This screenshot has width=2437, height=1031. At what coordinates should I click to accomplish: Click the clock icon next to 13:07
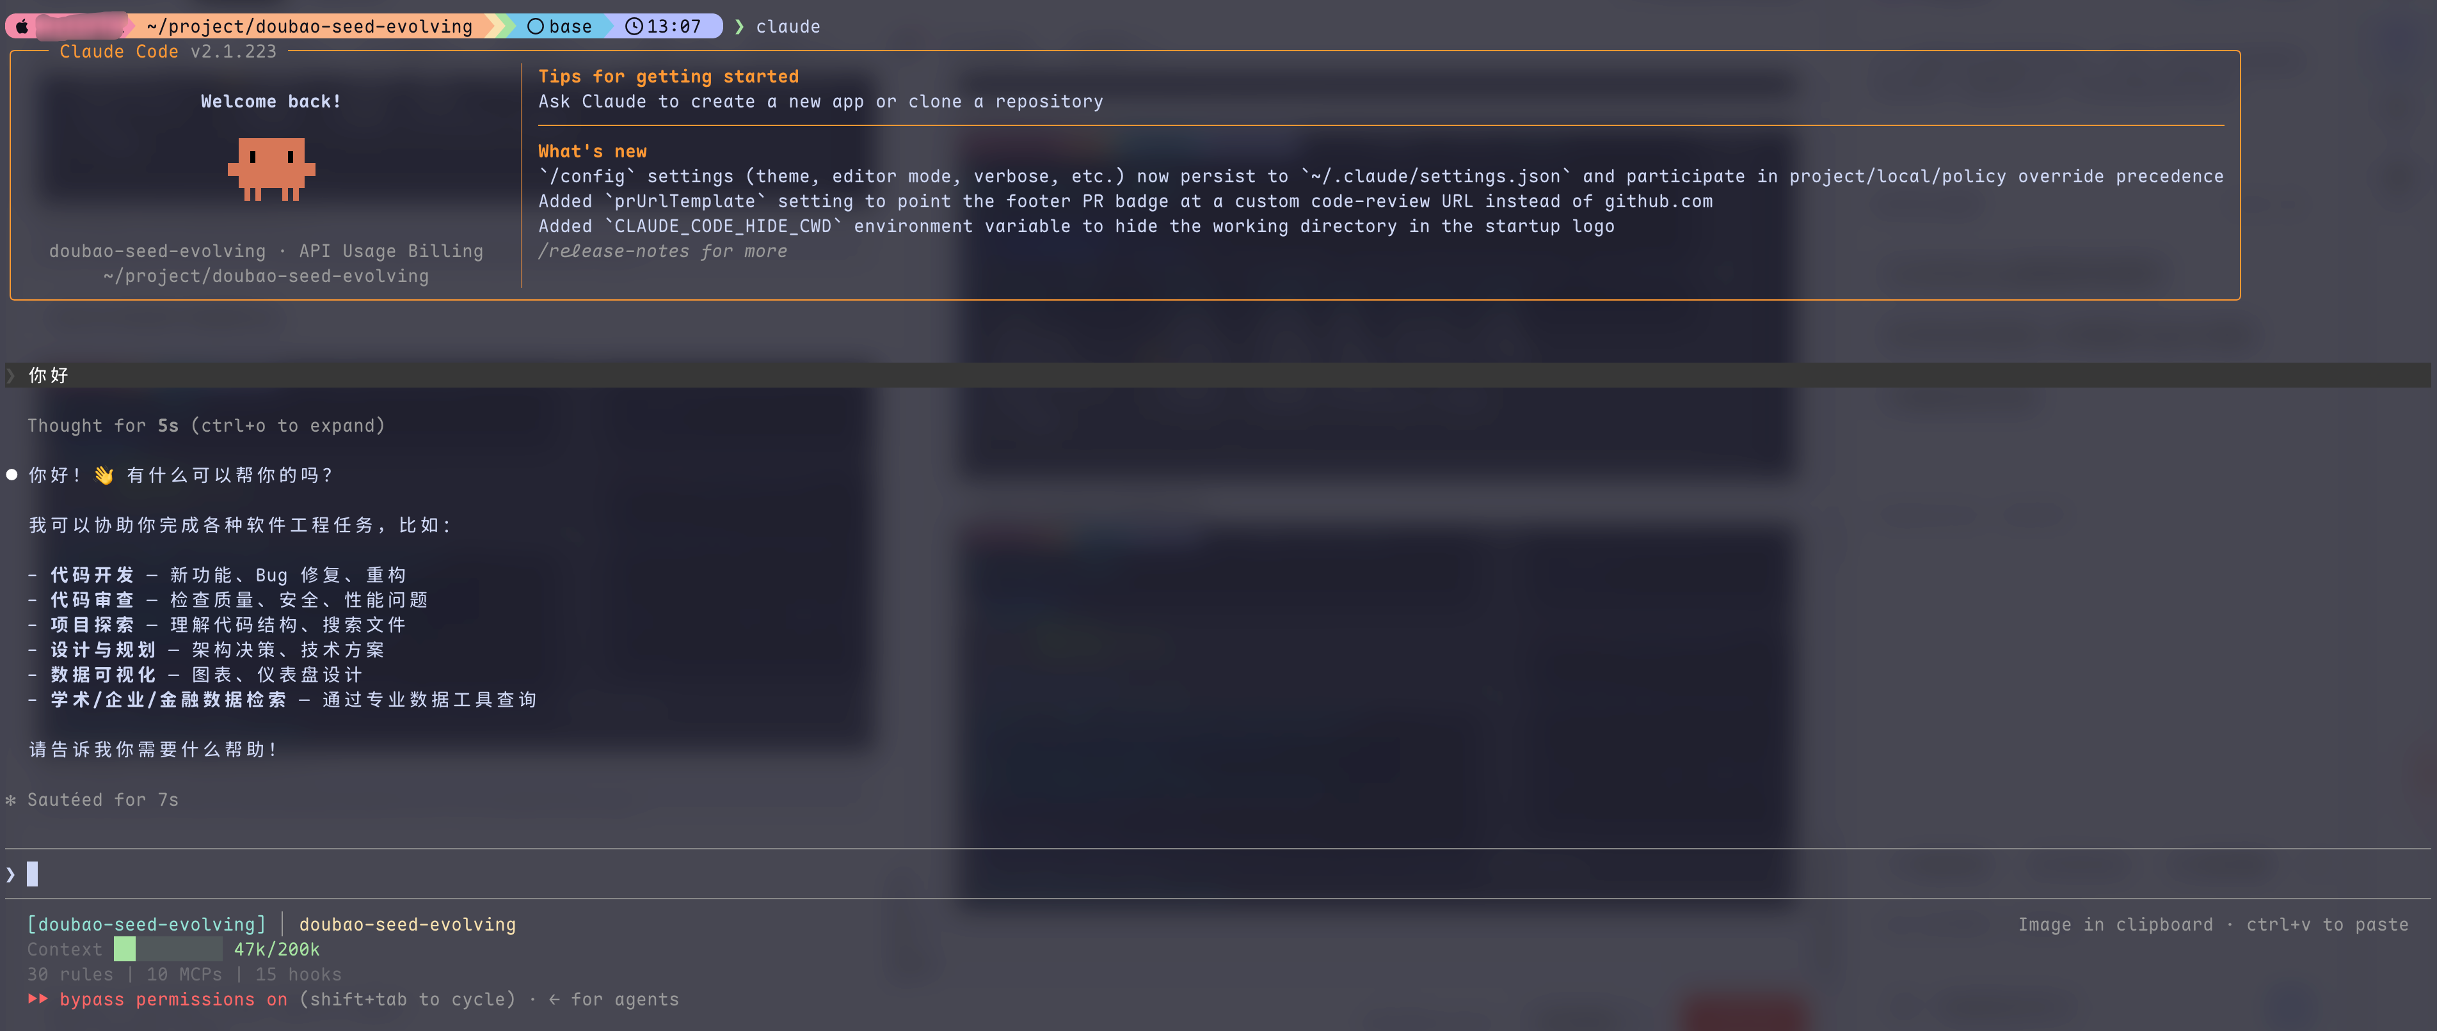point(634,26)
